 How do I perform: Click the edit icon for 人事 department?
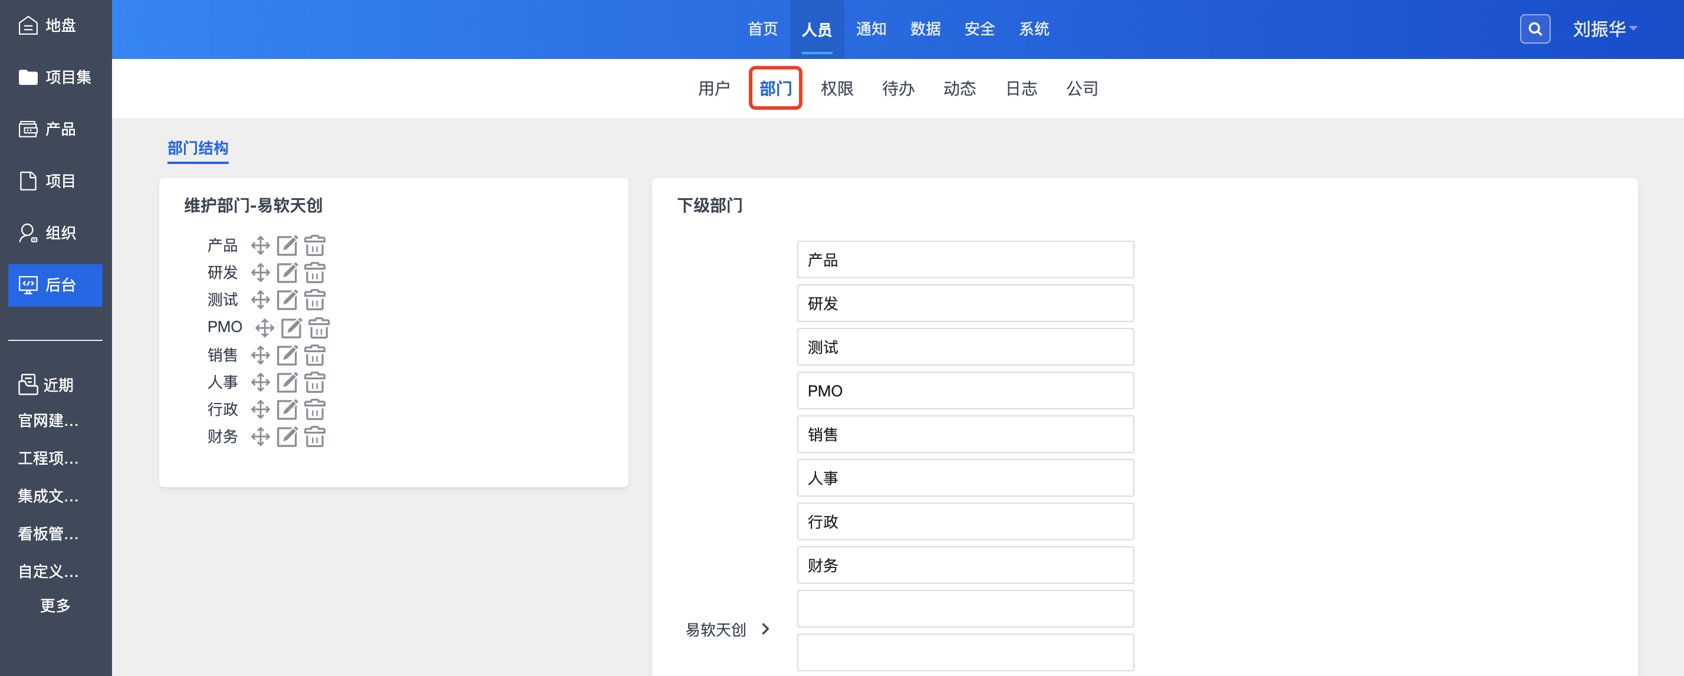287,382
